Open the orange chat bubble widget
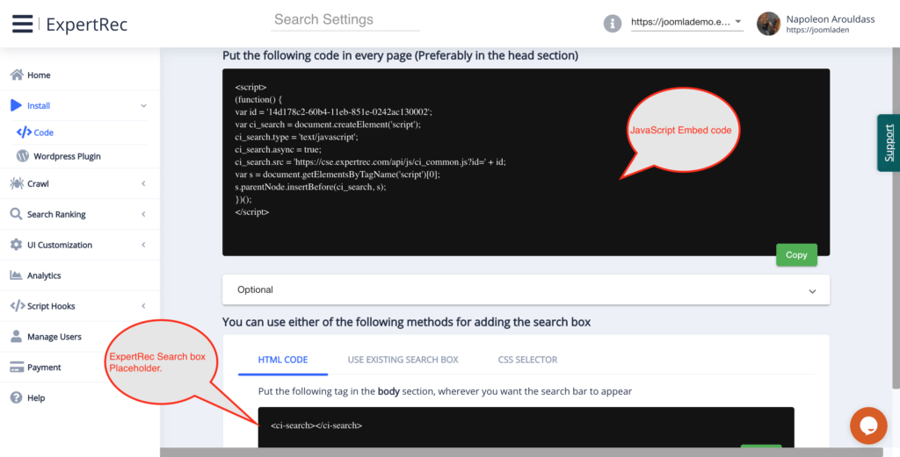This screenshot has width=900, height=457. point(868,425)
